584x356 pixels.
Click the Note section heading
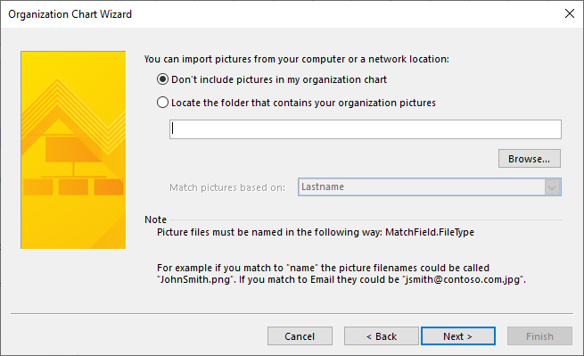click(x=156, y=219)
